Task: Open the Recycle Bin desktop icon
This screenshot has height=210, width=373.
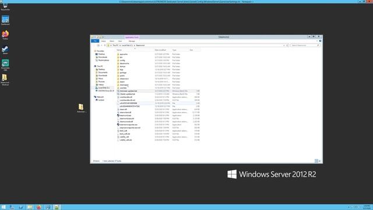Action: point(5,7)
